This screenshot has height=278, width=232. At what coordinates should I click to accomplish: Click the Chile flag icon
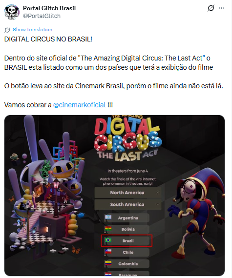[x=108, y=252]
